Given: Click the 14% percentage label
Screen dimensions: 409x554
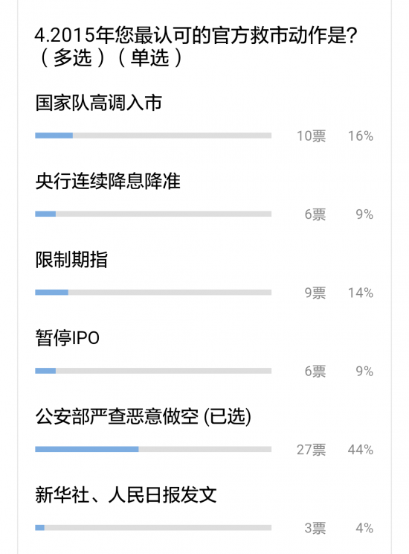Looking at the screenshot, I should tap(361, 293).
